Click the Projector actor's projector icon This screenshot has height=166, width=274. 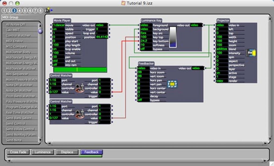pyautogui.click(x=251, y=53)
